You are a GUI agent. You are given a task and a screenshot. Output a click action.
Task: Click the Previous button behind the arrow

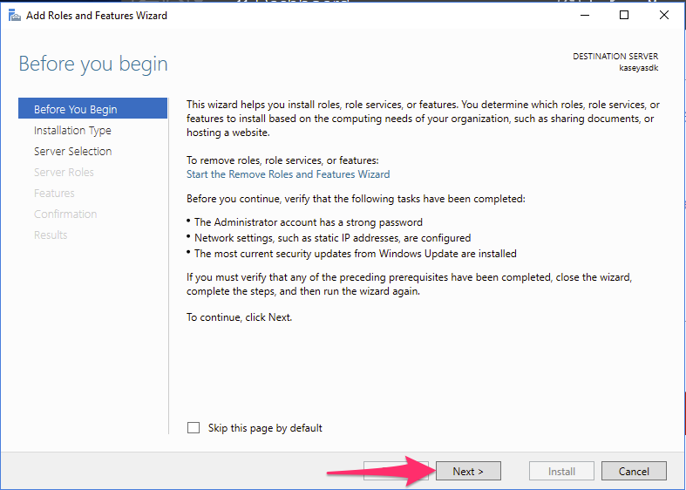pyautogui.click(x=396, y=471)
